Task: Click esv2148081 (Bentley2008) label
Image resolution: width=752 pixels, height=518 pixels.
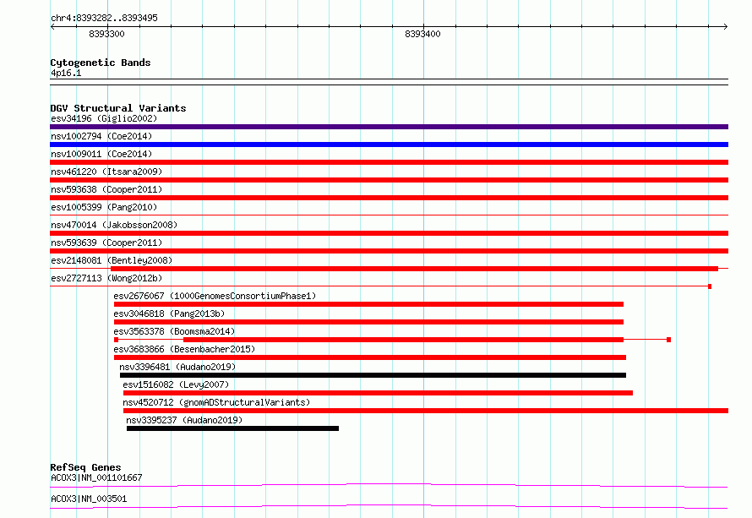Action: 112,260
